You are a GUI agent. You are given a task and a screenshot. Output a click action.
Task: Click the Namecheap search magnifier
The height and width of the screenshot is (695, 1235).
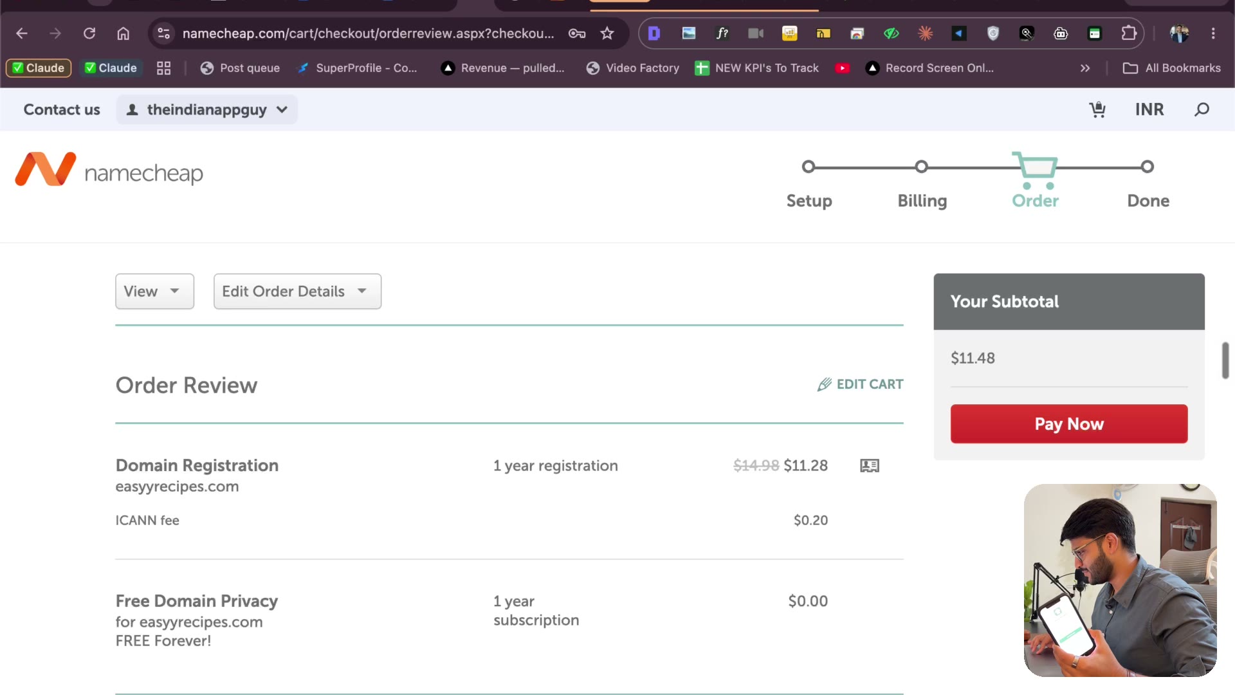(x=1202, y=109)
